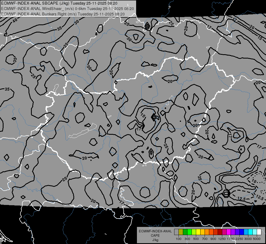The width and height of the screenshot is (266, 244).
Task: Select the CAPE legend label
Action: [155, 236]
